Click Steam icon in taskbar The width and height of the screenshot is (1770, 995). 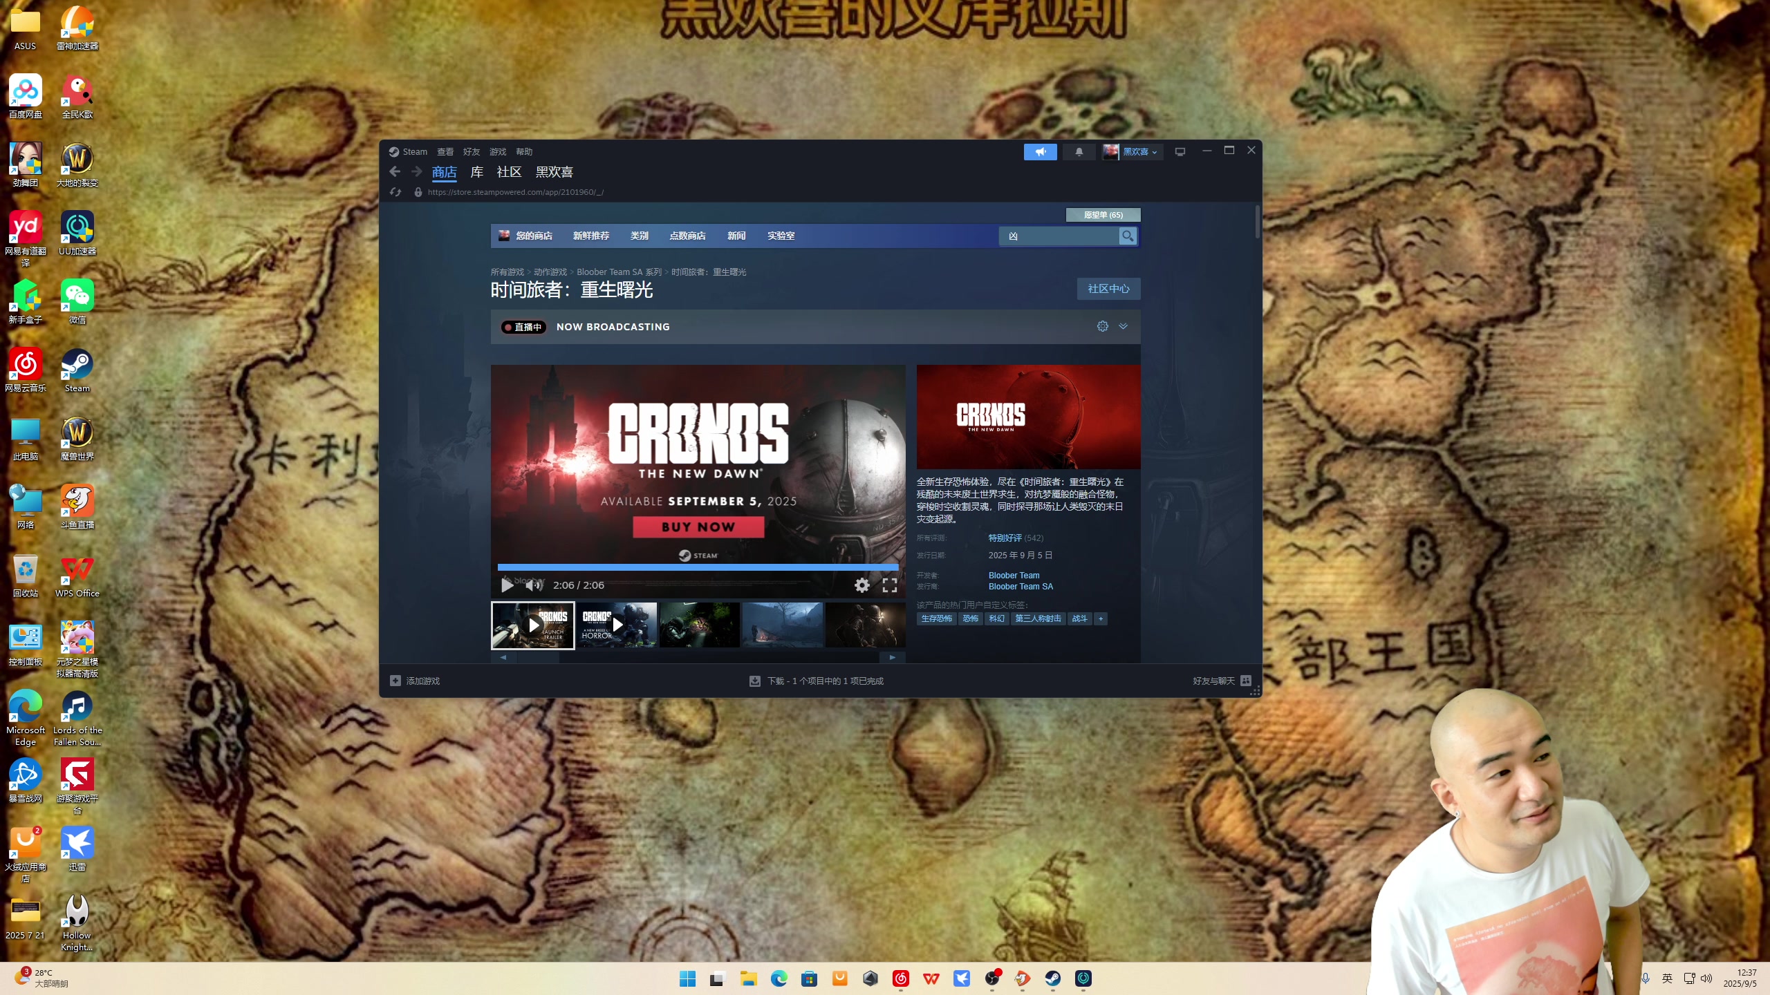pyautogui.click(x=1052, y=978)
